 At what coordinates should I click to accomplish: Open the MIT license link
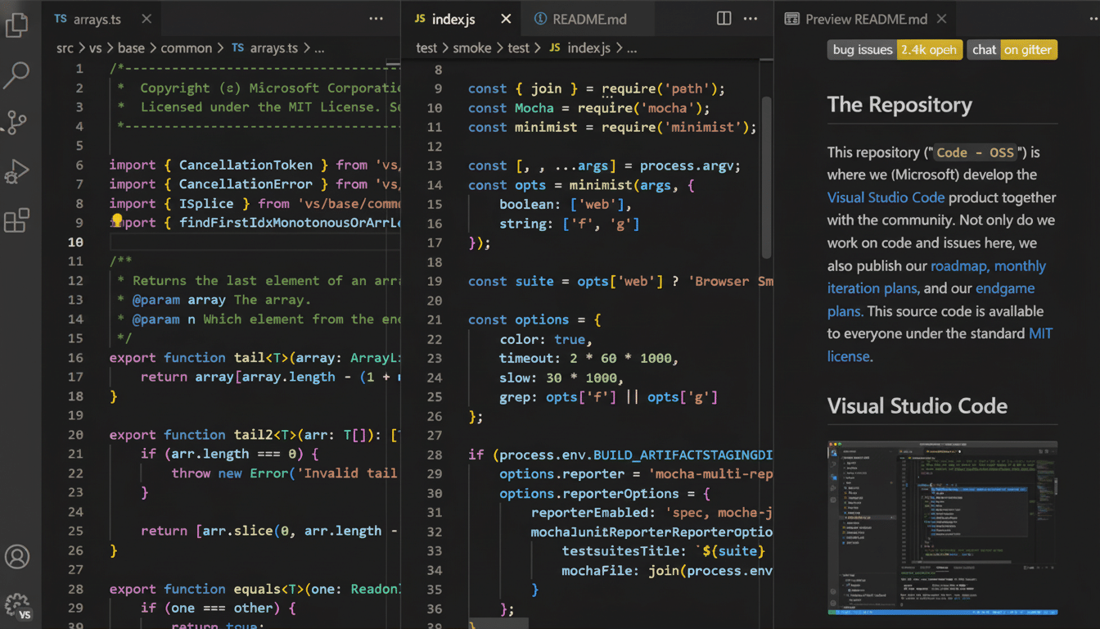pos(849,356)
